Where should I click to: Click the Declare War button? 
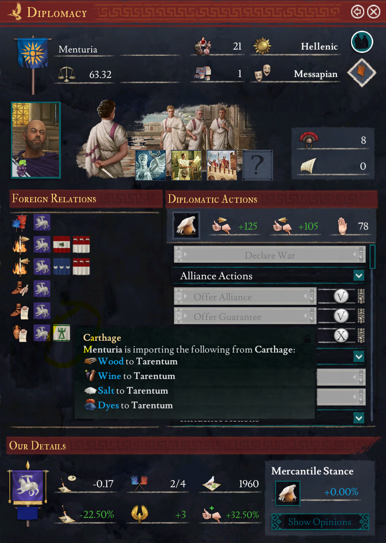click(x=270, y=255)
